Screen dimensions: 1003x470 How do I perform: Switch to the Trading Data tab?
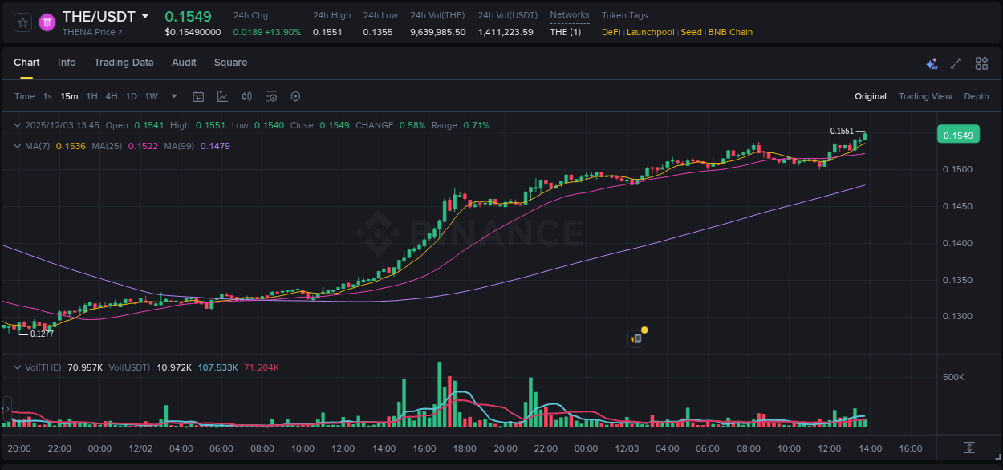[x=124, y=63]
